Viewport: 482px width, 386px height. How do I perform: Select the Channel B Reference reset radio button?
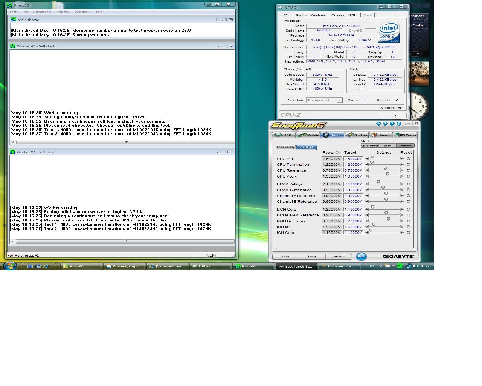click(408, 202)
